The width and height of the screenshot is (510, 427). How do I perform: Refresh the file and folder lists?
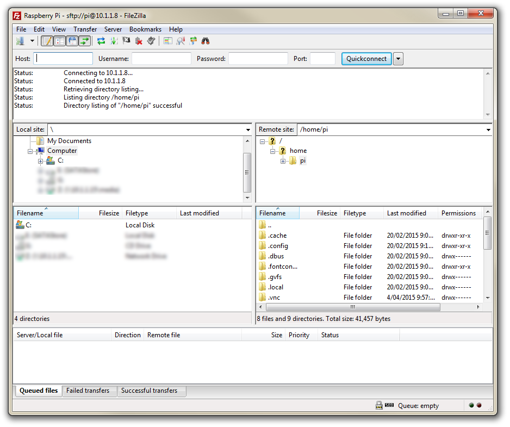(x=101, y=41)
